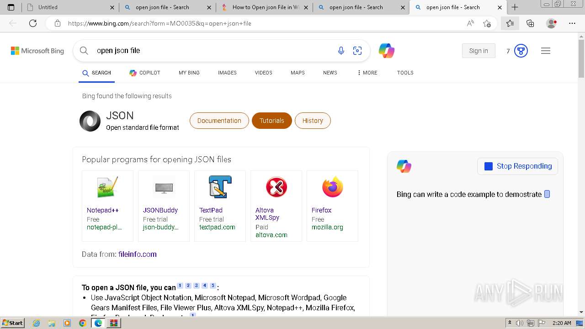Search using an image icon
Image resolution: width=585 pixels, height=329 pixels.
tap(357, 51)
